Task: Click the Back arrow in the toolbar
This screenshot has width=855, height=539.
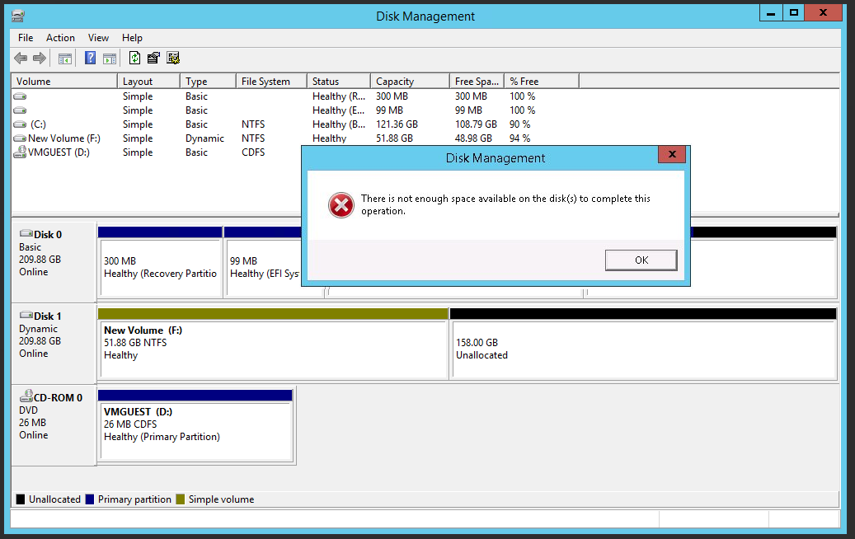Action: point(21,58)
